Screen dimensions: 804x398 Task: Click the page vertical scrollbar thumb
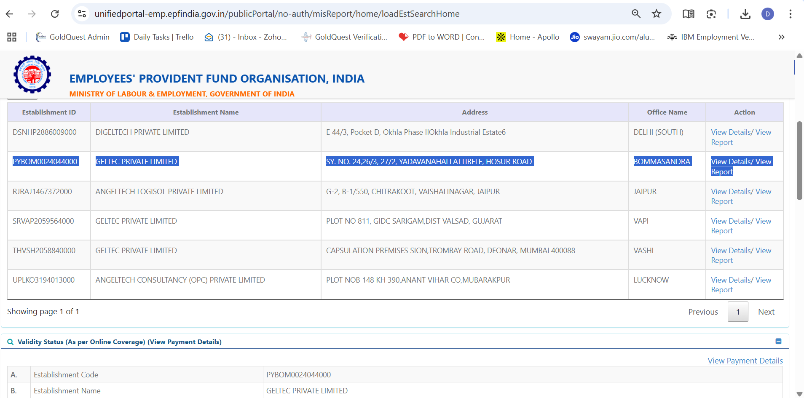799,160
